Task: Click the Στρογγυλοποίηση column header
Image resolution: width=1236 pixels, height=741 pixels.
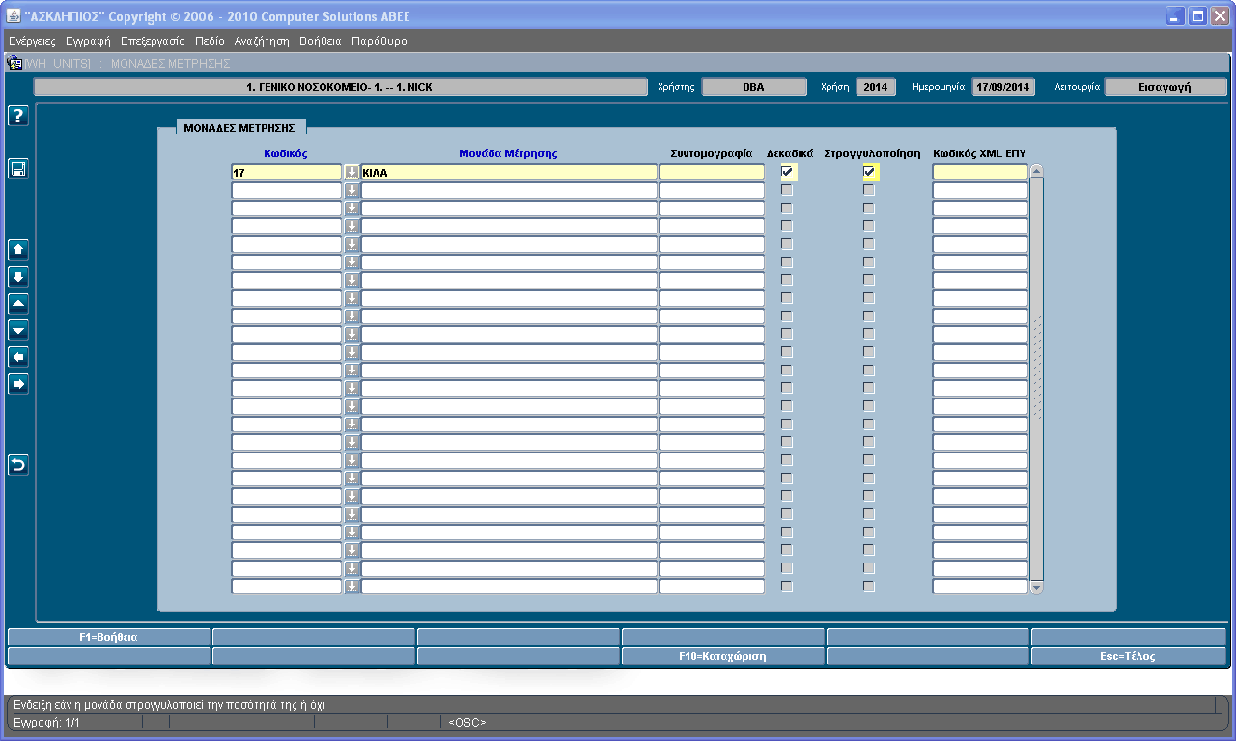Action: click(872, 153)
